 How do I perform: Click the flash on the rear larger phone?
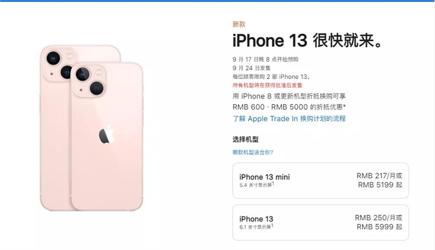pyautogui.click(x=70, y=57)
